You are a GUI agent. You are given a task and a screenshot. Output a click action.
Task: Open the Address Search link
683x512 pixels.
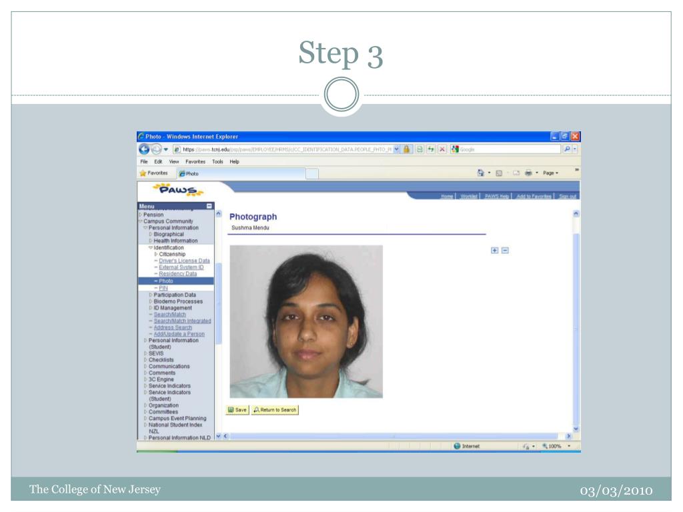[x=173, y=327]
